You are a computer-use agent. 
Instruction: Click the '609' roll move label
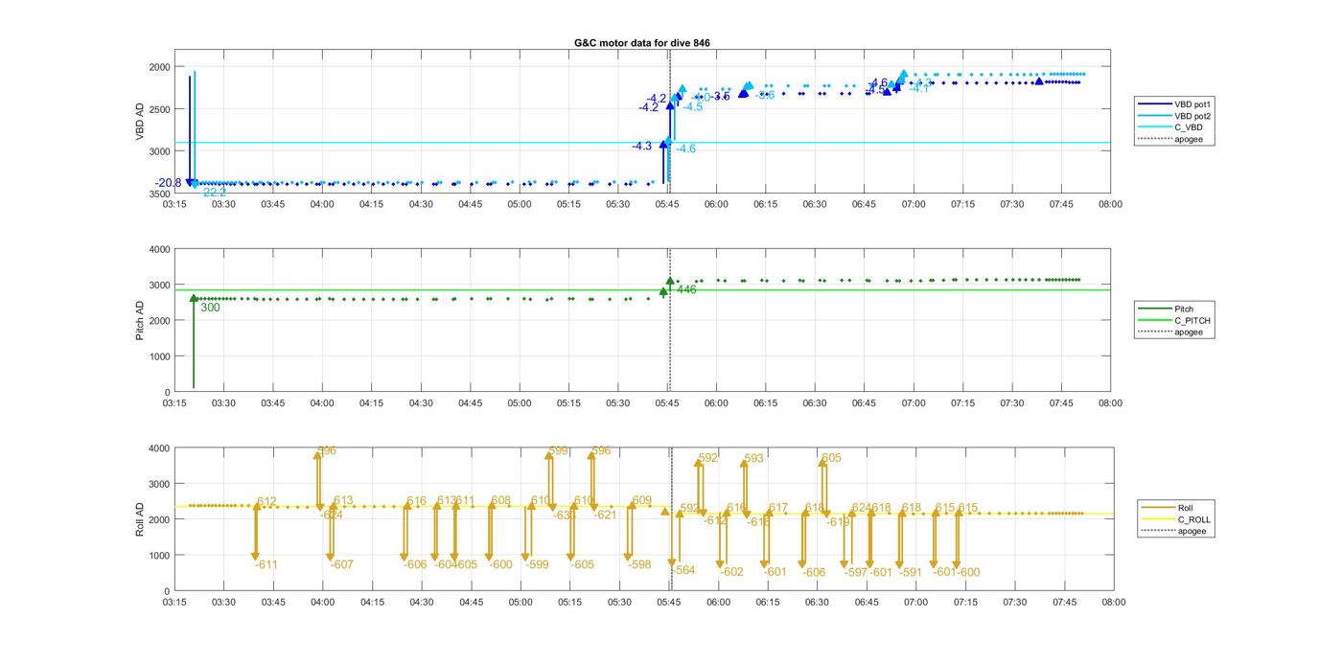click(641, 500)
